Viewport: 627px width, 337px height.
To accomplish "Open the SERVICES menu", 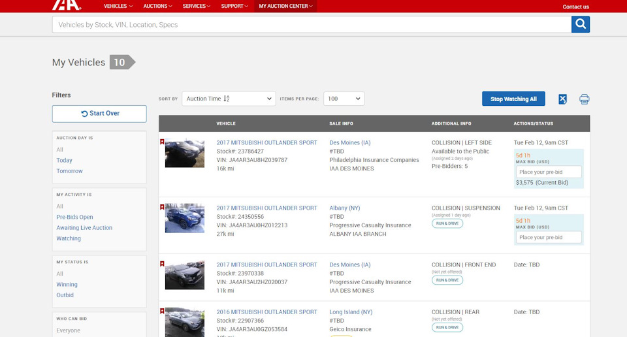I will pyautogui.click(x=197, y=6).
